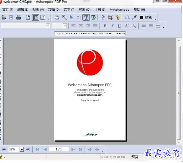
Task: Expand the formatting toolbar overflow arrow
Action: click(164, 28)
